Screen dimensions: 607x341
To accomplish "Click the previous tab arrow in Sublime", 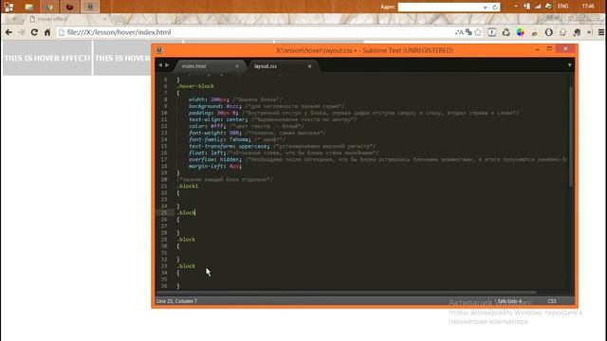I will click(x=160, y=65).
